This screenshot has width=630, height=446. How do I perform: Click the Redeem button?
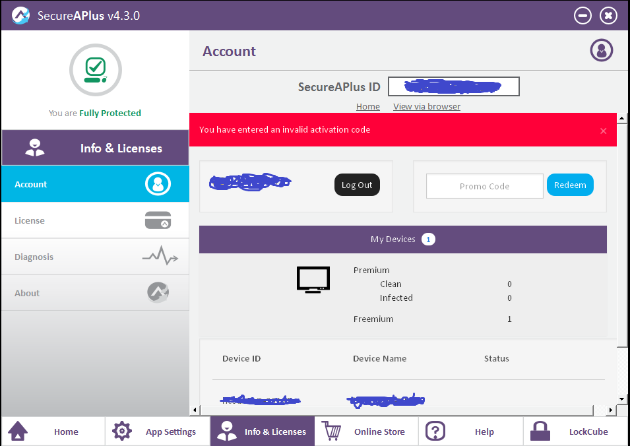570,185
